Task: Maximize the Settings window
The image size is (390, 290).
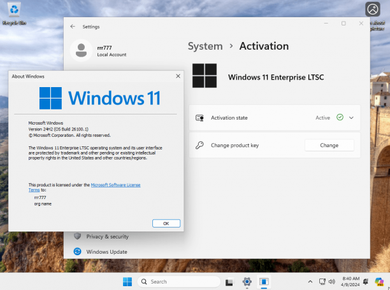Action: point(343,24)
